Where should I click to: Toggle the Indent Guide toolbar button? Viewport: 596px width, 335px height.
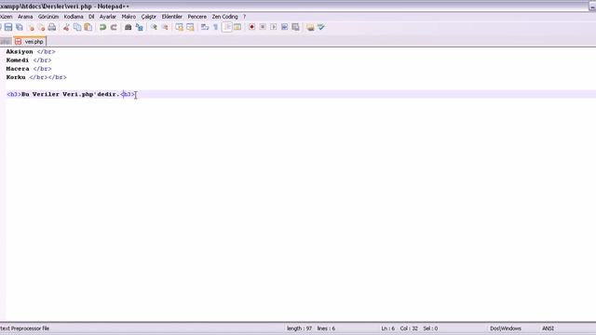pyautogui.click(x=227, y=27)
